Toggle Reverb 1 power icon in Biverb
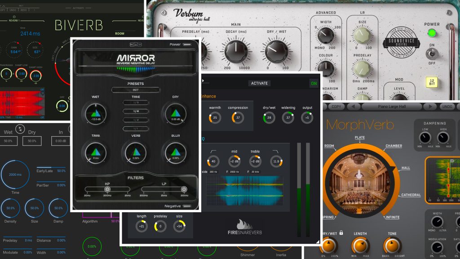Screen dimensions: 460x259 coord(14,17)
